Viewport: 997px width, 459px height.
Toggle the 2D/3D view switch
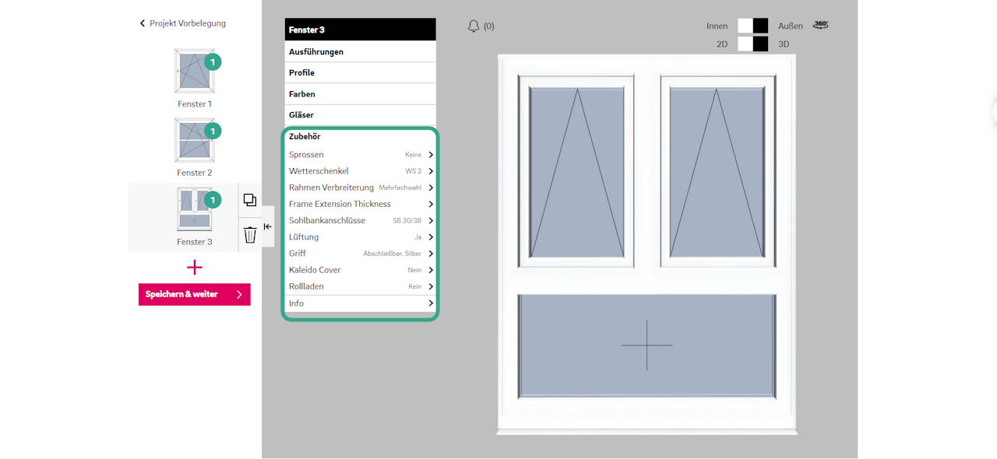click(x=752, y=44)
